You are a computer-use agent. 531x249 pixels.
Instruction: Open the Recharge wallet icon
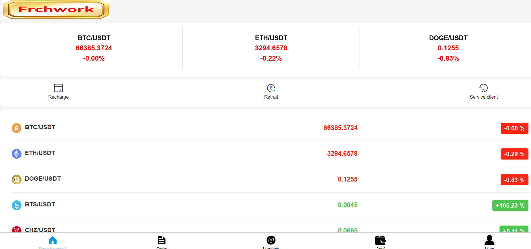point(58,88)
